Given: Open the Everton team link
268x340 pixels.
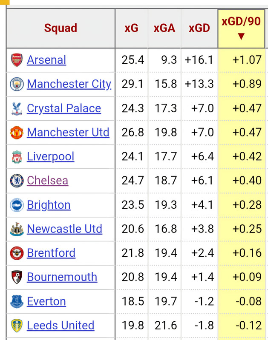Looking at the screenshot, I should tap(46, 301).
